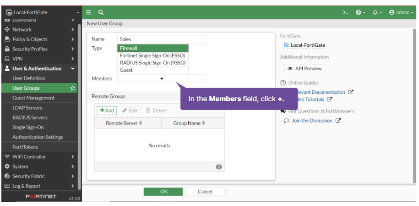The image size is (419, 206).
Task: Expand the Security Fabric menu
Action: tap(39, 176)
